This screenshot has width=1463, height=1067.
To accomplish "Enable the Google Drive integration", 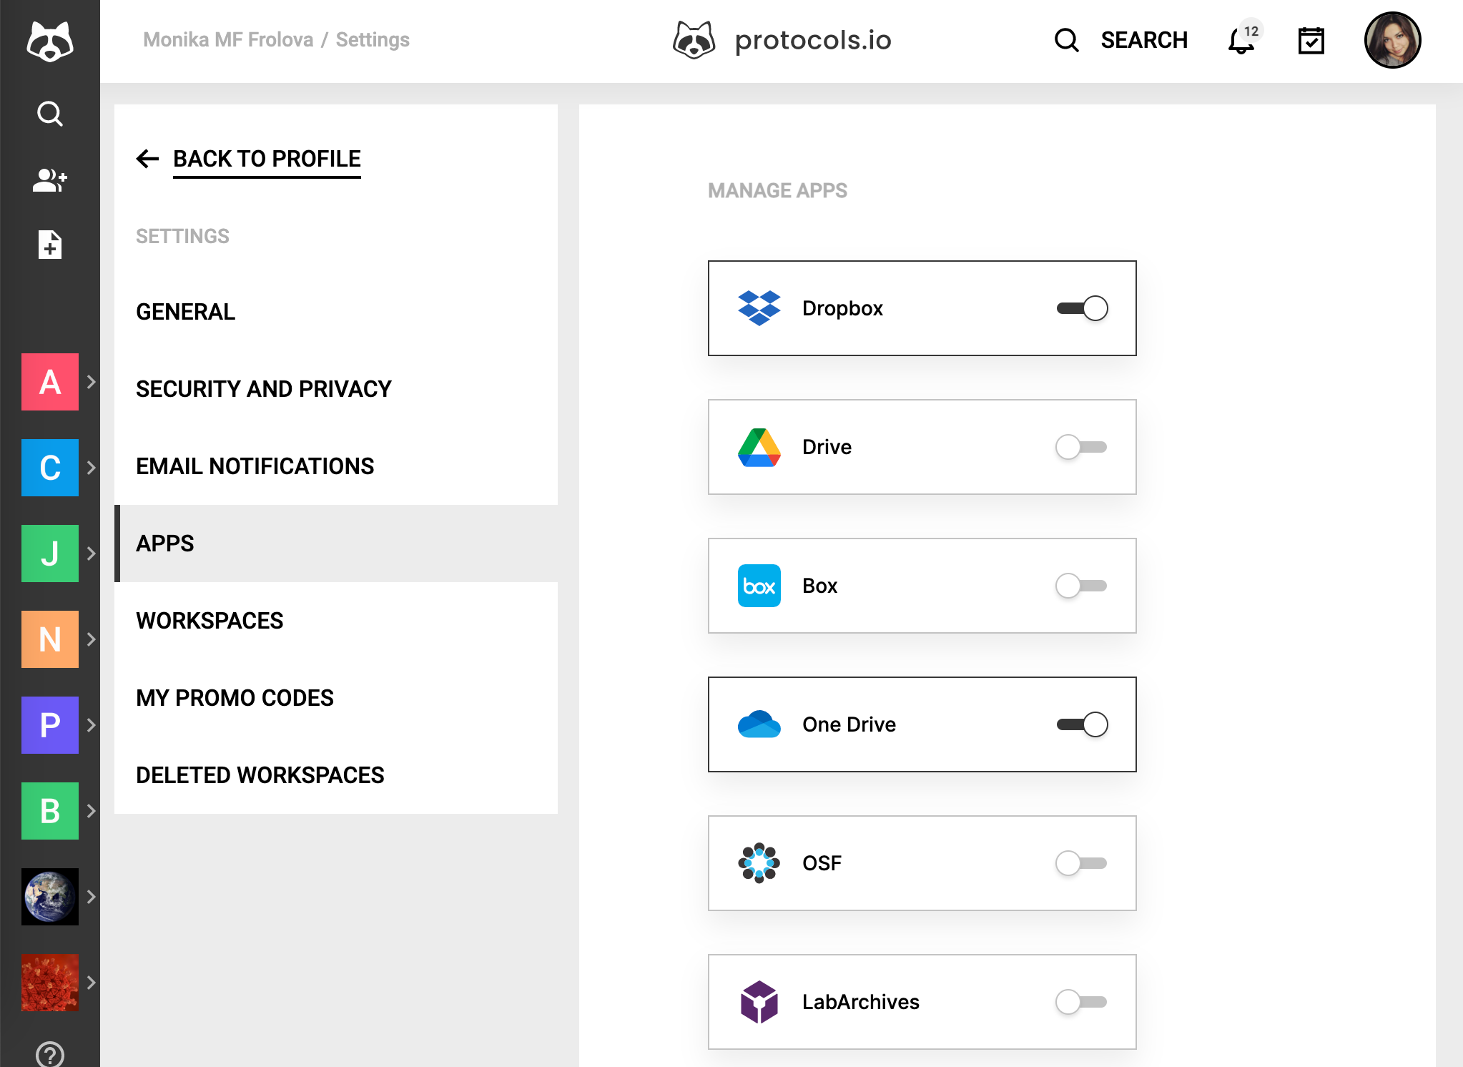I will coord(1080,447).
